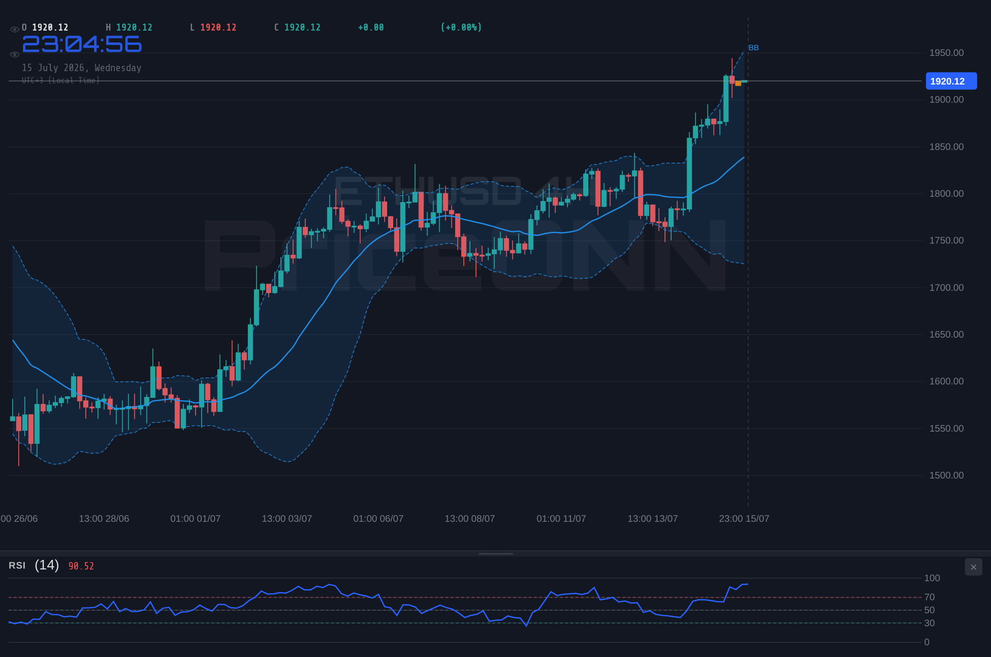The width and height of the screenshot is (991, 657).
Task: Click the RSI reading 90.52
Action: click(x=81, y=566)
